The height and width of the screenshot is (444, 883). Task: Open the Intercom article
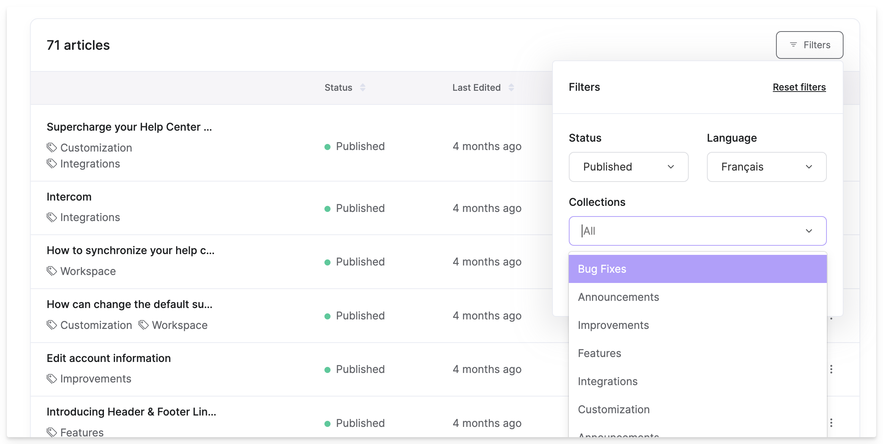click(x=69, y=197)
